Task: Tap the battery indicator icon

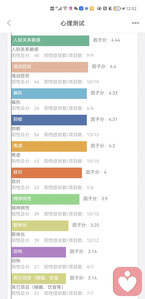Action: tap(117, 8)
